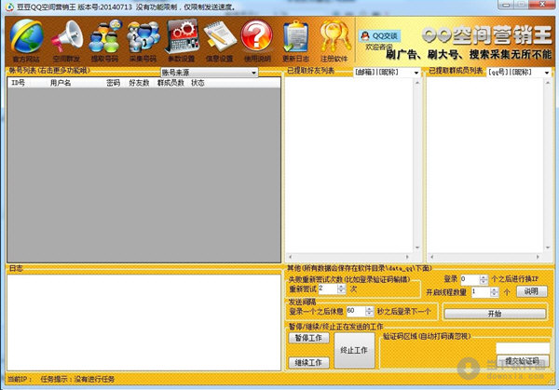Click inside the 日志 log text area

point(144,323)
